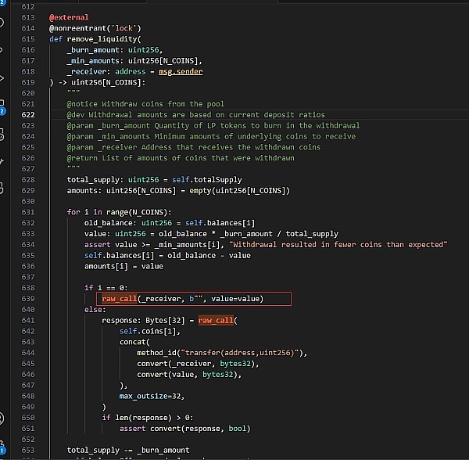Click line number 628 in the gutter
The height and width of the screenshot is (460, 469).
coord(28,180)
